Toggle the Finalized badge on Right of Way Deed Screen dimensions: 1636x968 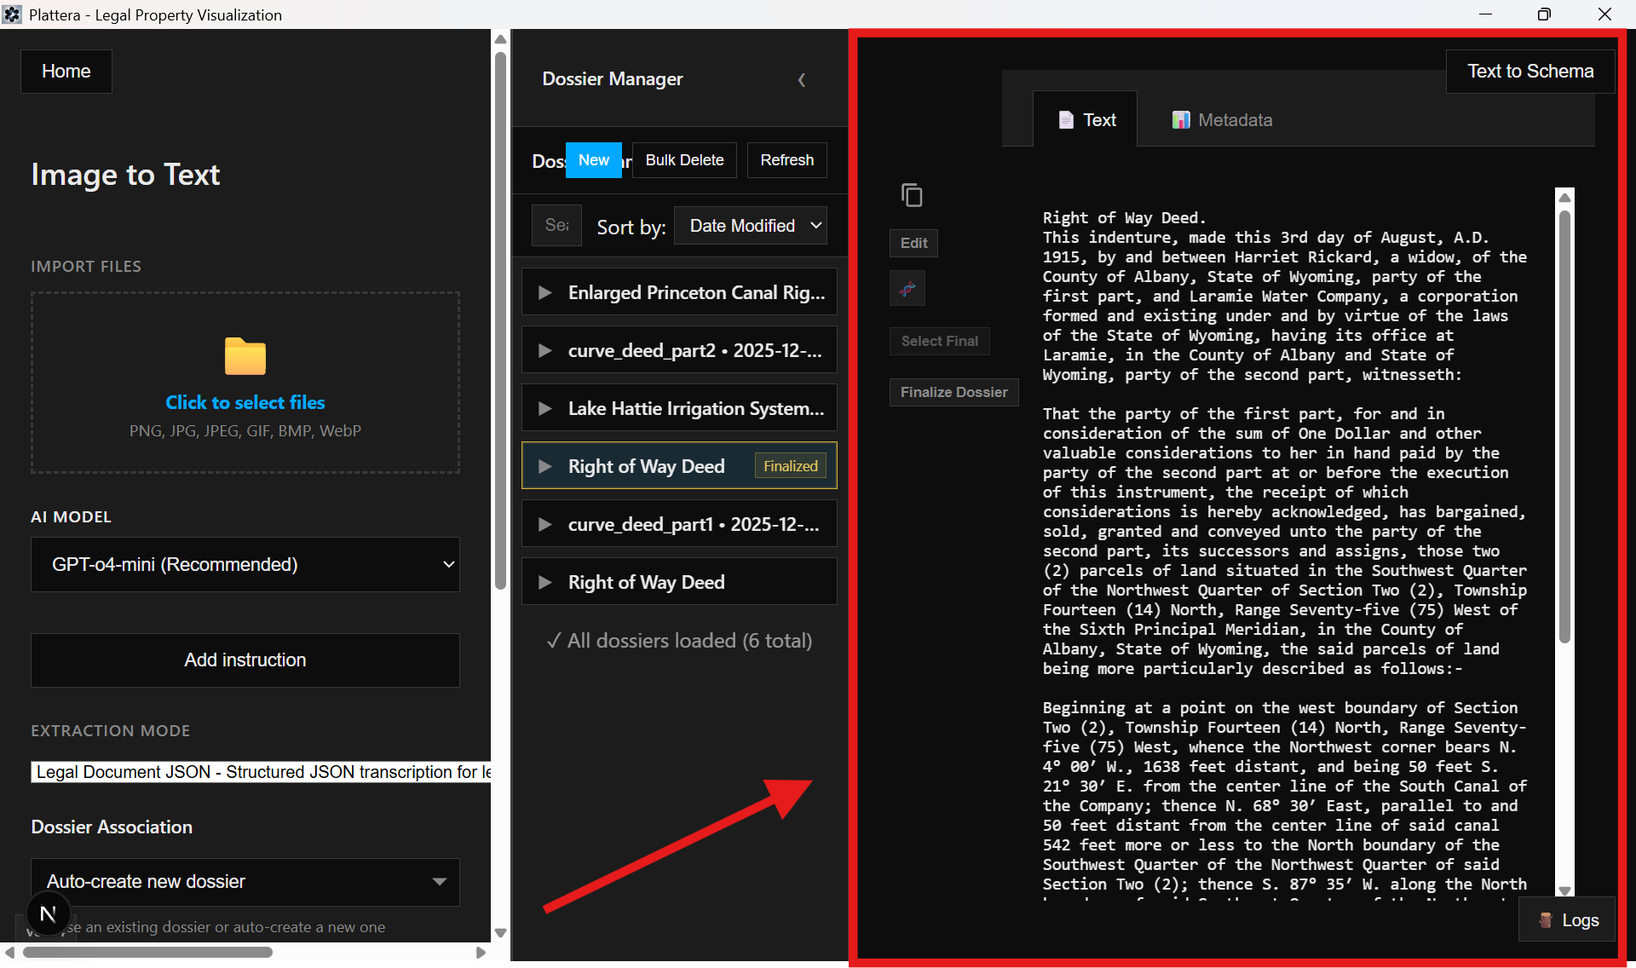click(x=790, y=465)
